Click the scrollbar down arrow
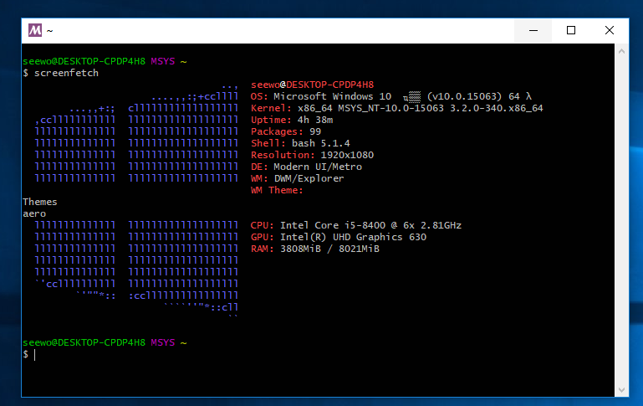The image size is (643, 406). pyautogui.click(x=621, y=390)
